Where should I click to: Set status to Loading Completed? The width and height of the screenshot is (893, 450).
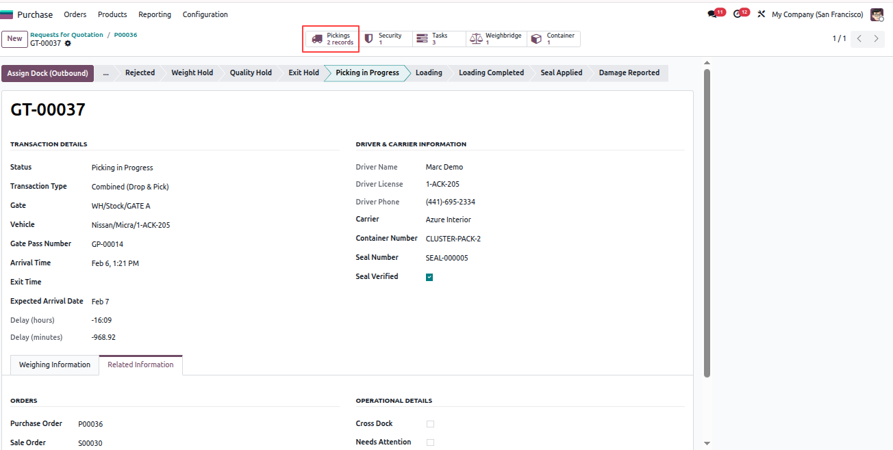[491, 72]
